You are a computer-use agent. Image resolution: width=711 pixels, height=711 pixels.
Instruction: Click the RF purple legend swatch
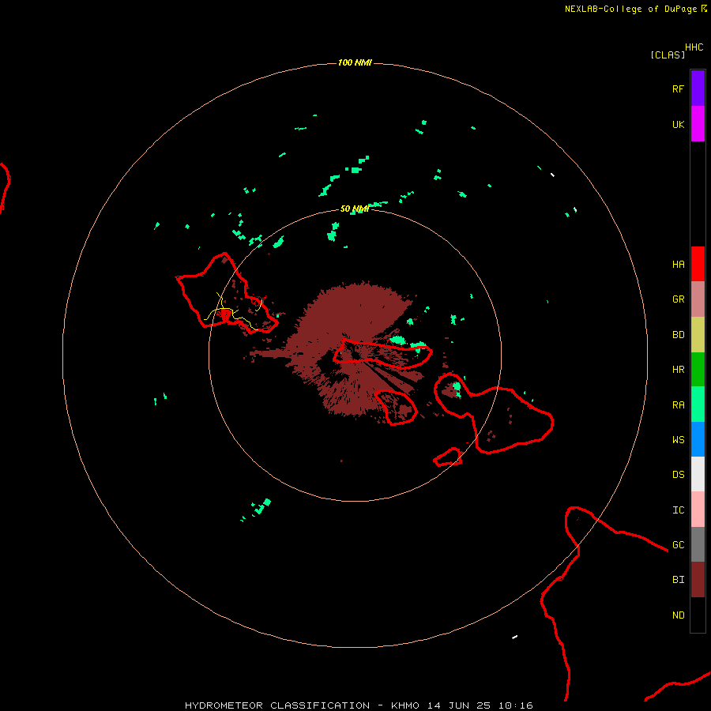pyautogui.click(x=698, y=88)
